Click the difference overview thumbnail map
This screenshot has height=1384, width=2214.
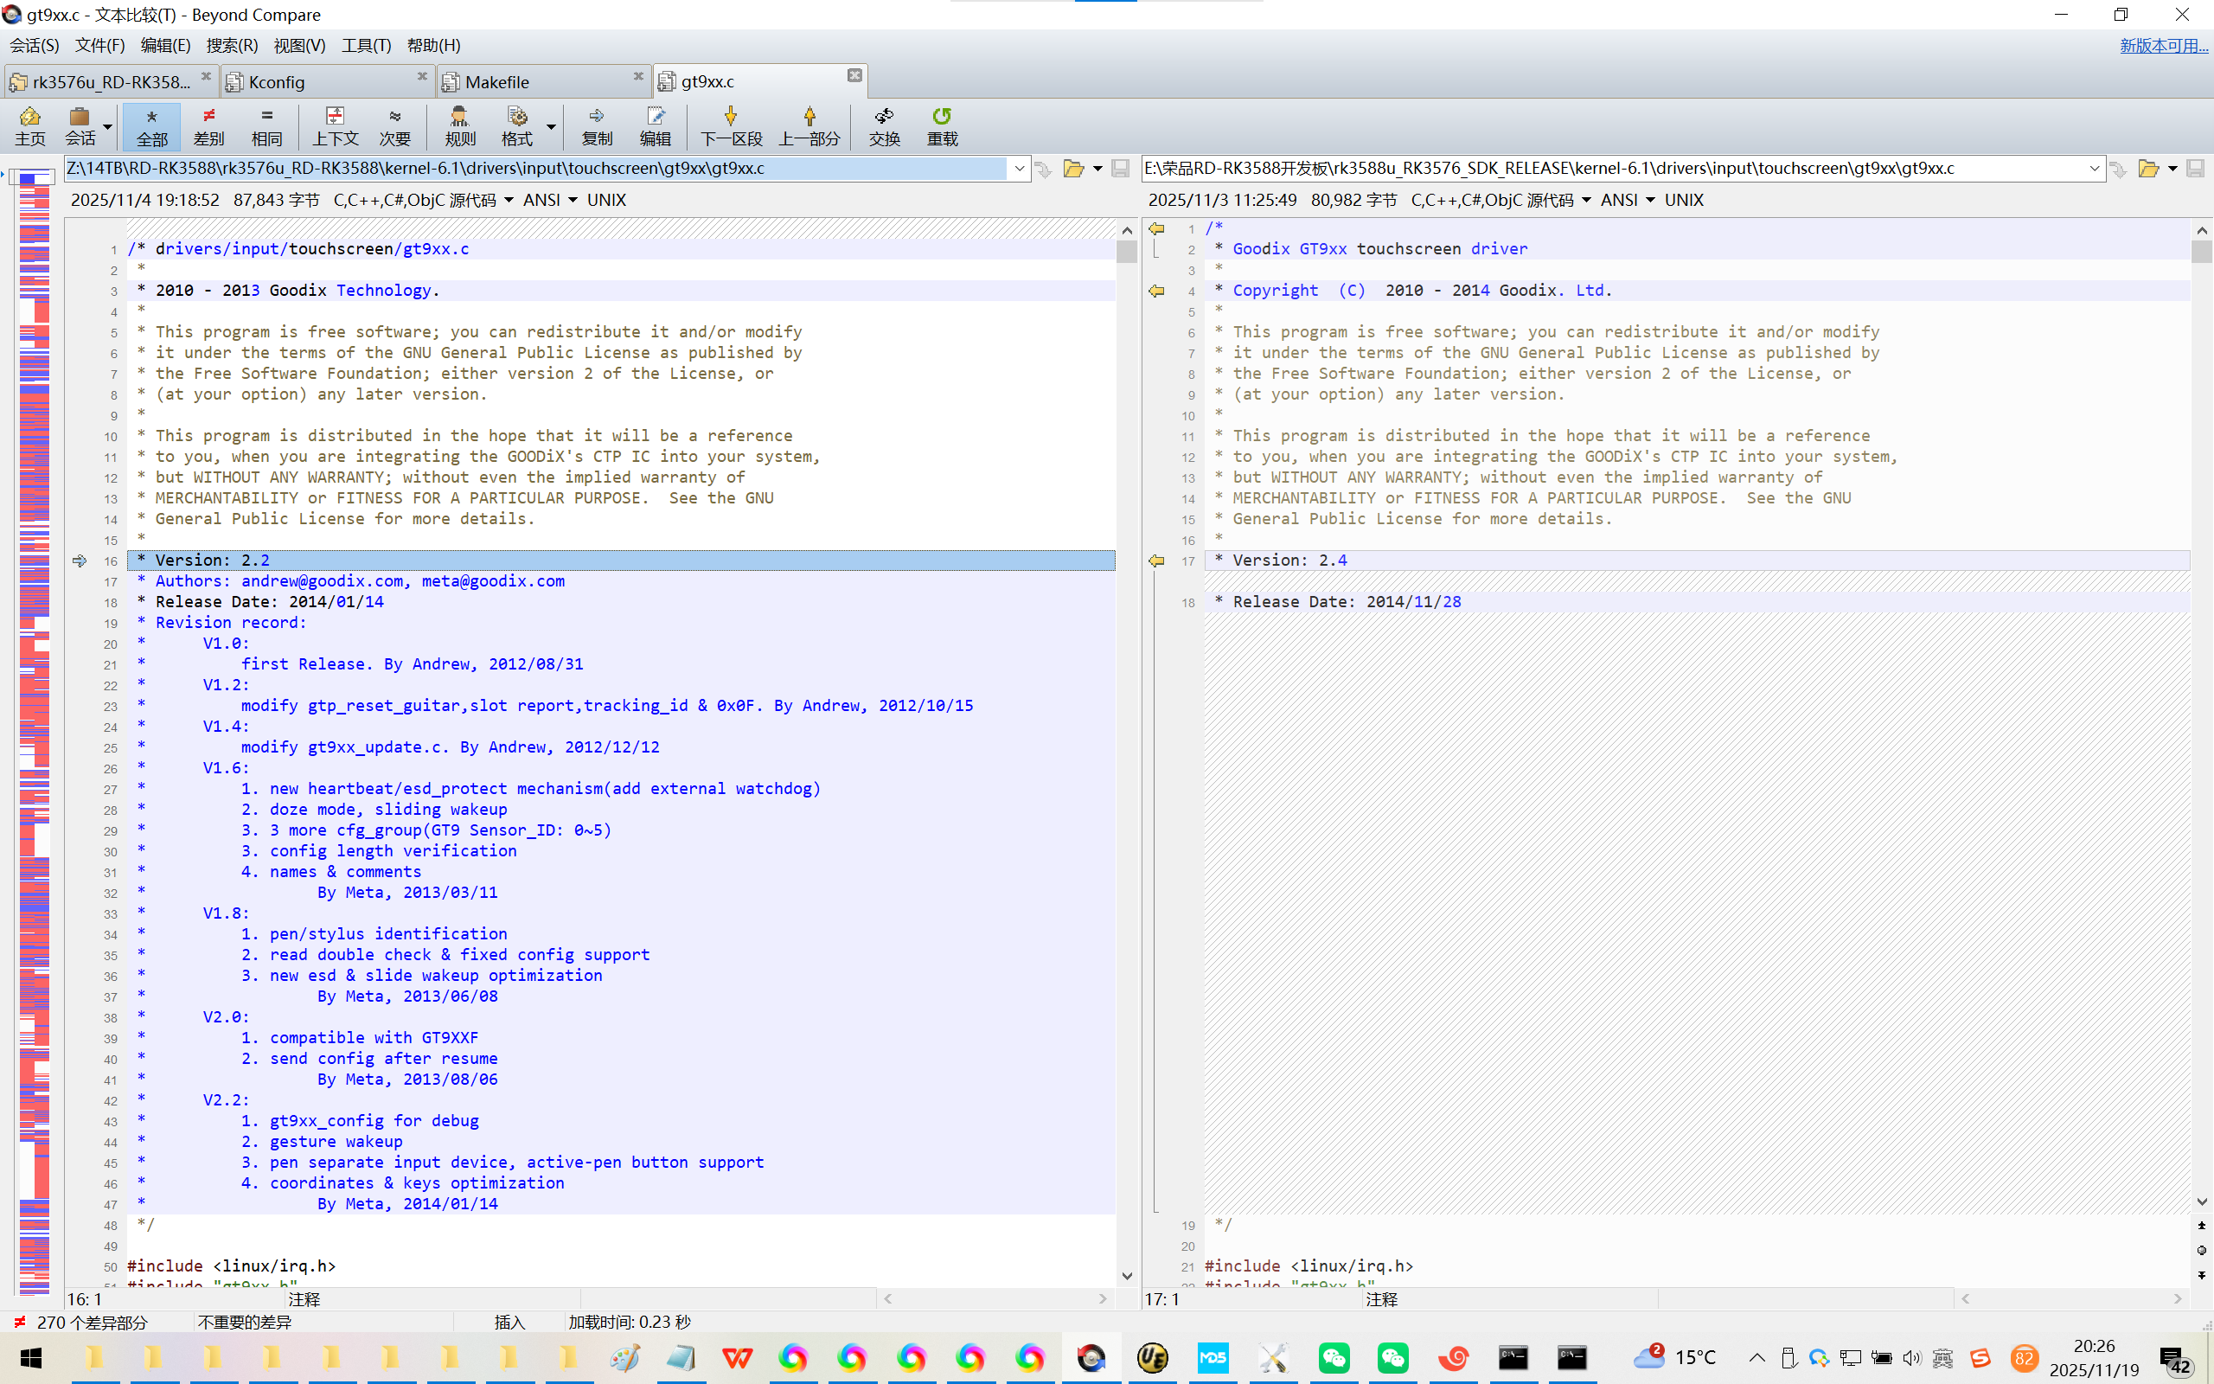coord(35,733)
